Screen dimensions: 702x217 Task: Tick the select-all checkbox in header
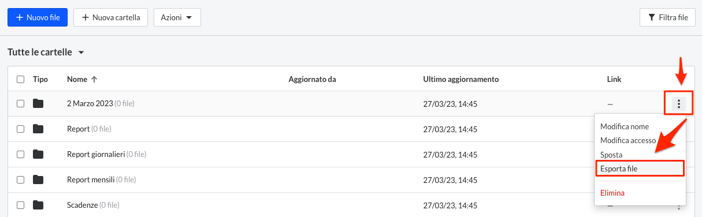coord(20,79)
